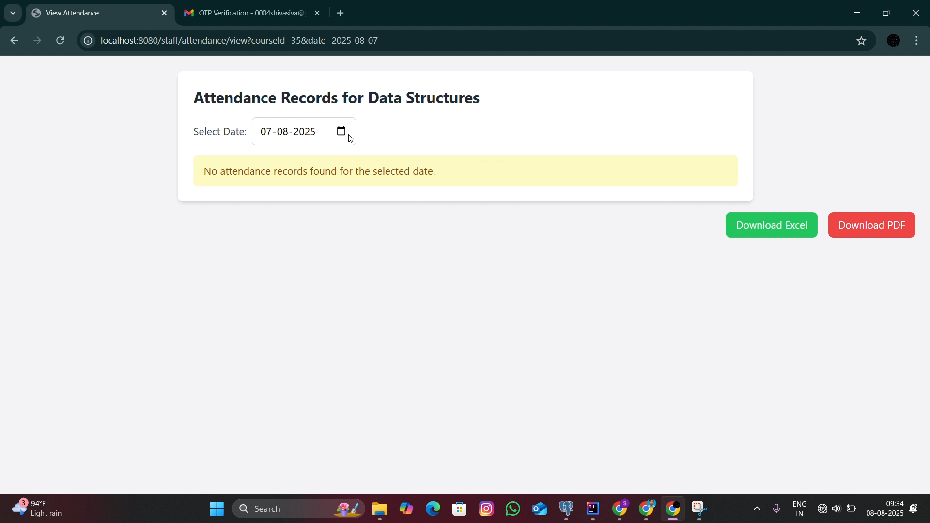Click the Download PDF button

(x=871, y=225)
